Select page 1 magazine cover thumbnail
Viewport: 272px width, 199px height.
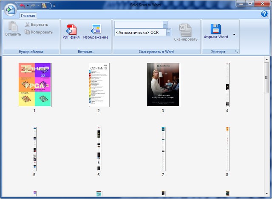pyautogui.click(x=35, y=85)
